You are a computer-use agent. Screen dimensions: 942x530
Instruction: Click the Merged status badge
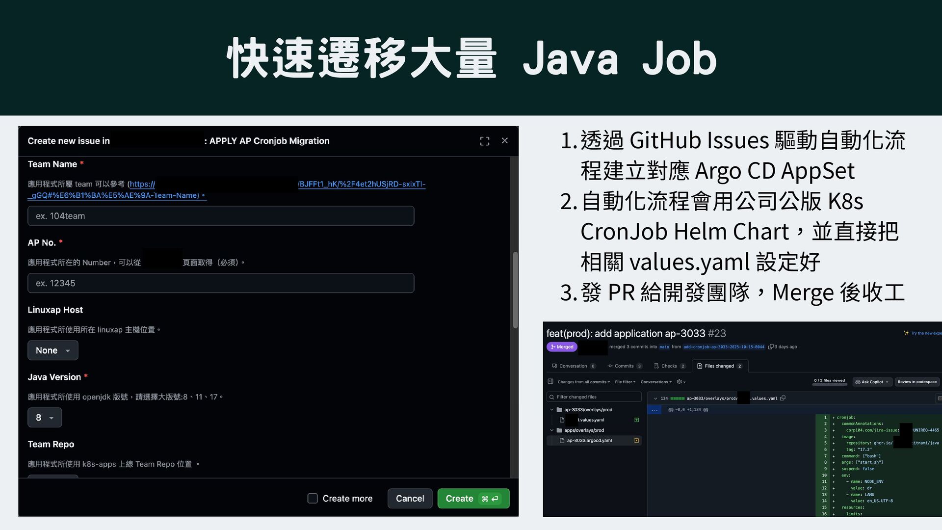point(562,347)
